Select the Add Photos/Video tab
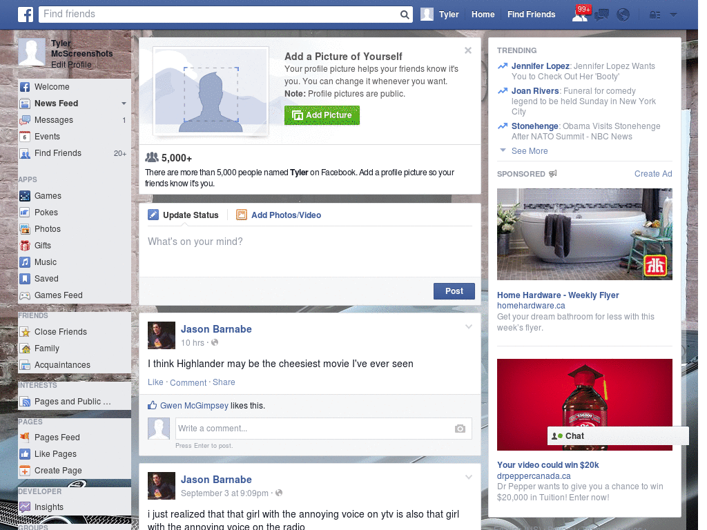Image resolution: width=707 pixels, height=530 pixels. click(279, 215)
